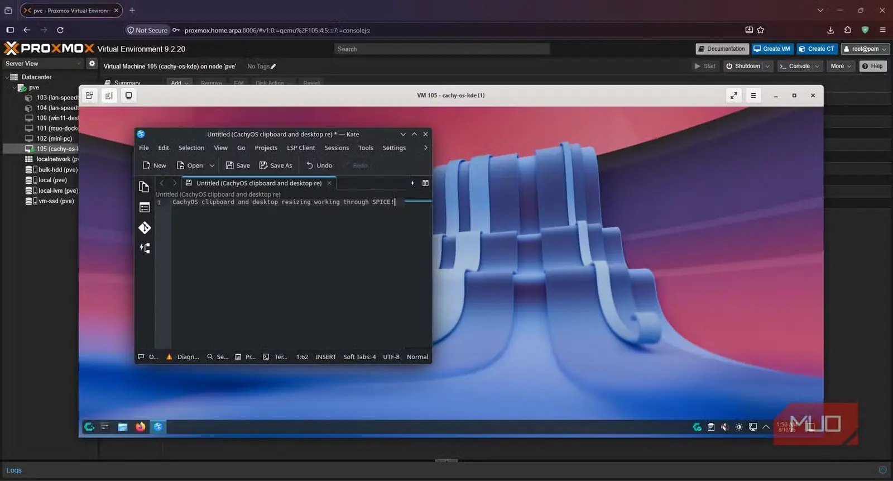This screenshot has height=481, width=893.
Task: Open the Sessions menu in Kate
Action: point(337,148)
